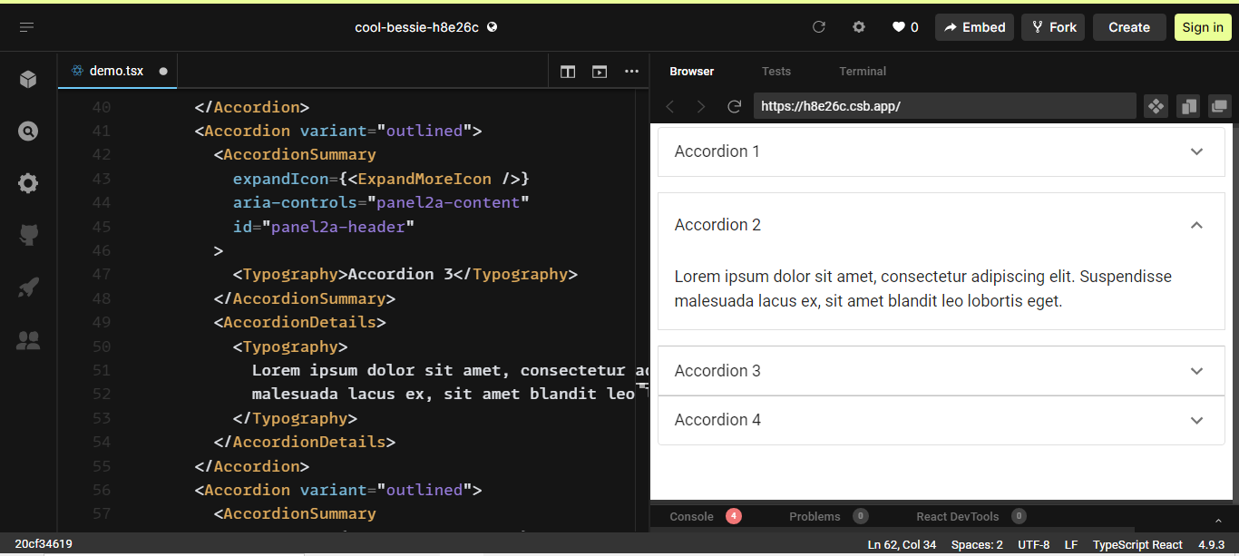Open the Live collaboration people icon
This screenshot has height=556, width=1239.
tap(28, 341)
